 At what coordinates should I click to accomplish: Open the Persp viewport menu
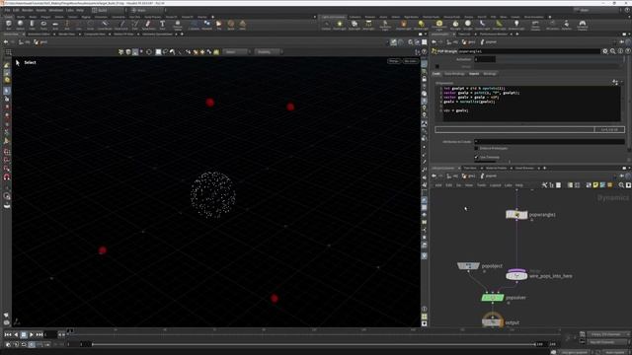394,61
